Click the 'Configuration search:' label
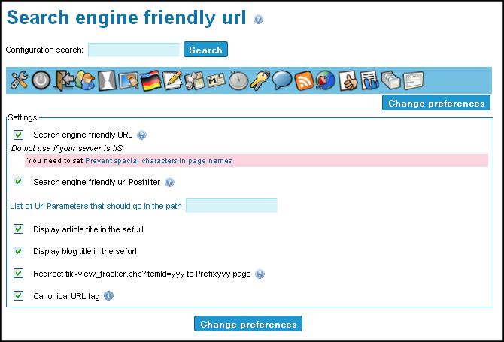This screenshot has height=342, width=504. (44, 50)
